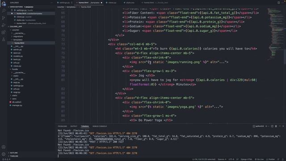Click the errors and warnings status indicator
This screenshot has width=286, height=161.
[6, 159]
